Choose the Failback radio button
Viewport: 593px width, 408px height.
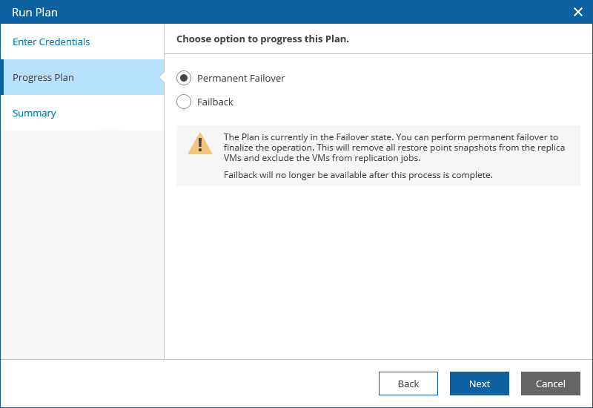pyautogui.click(x=184, y=102)
